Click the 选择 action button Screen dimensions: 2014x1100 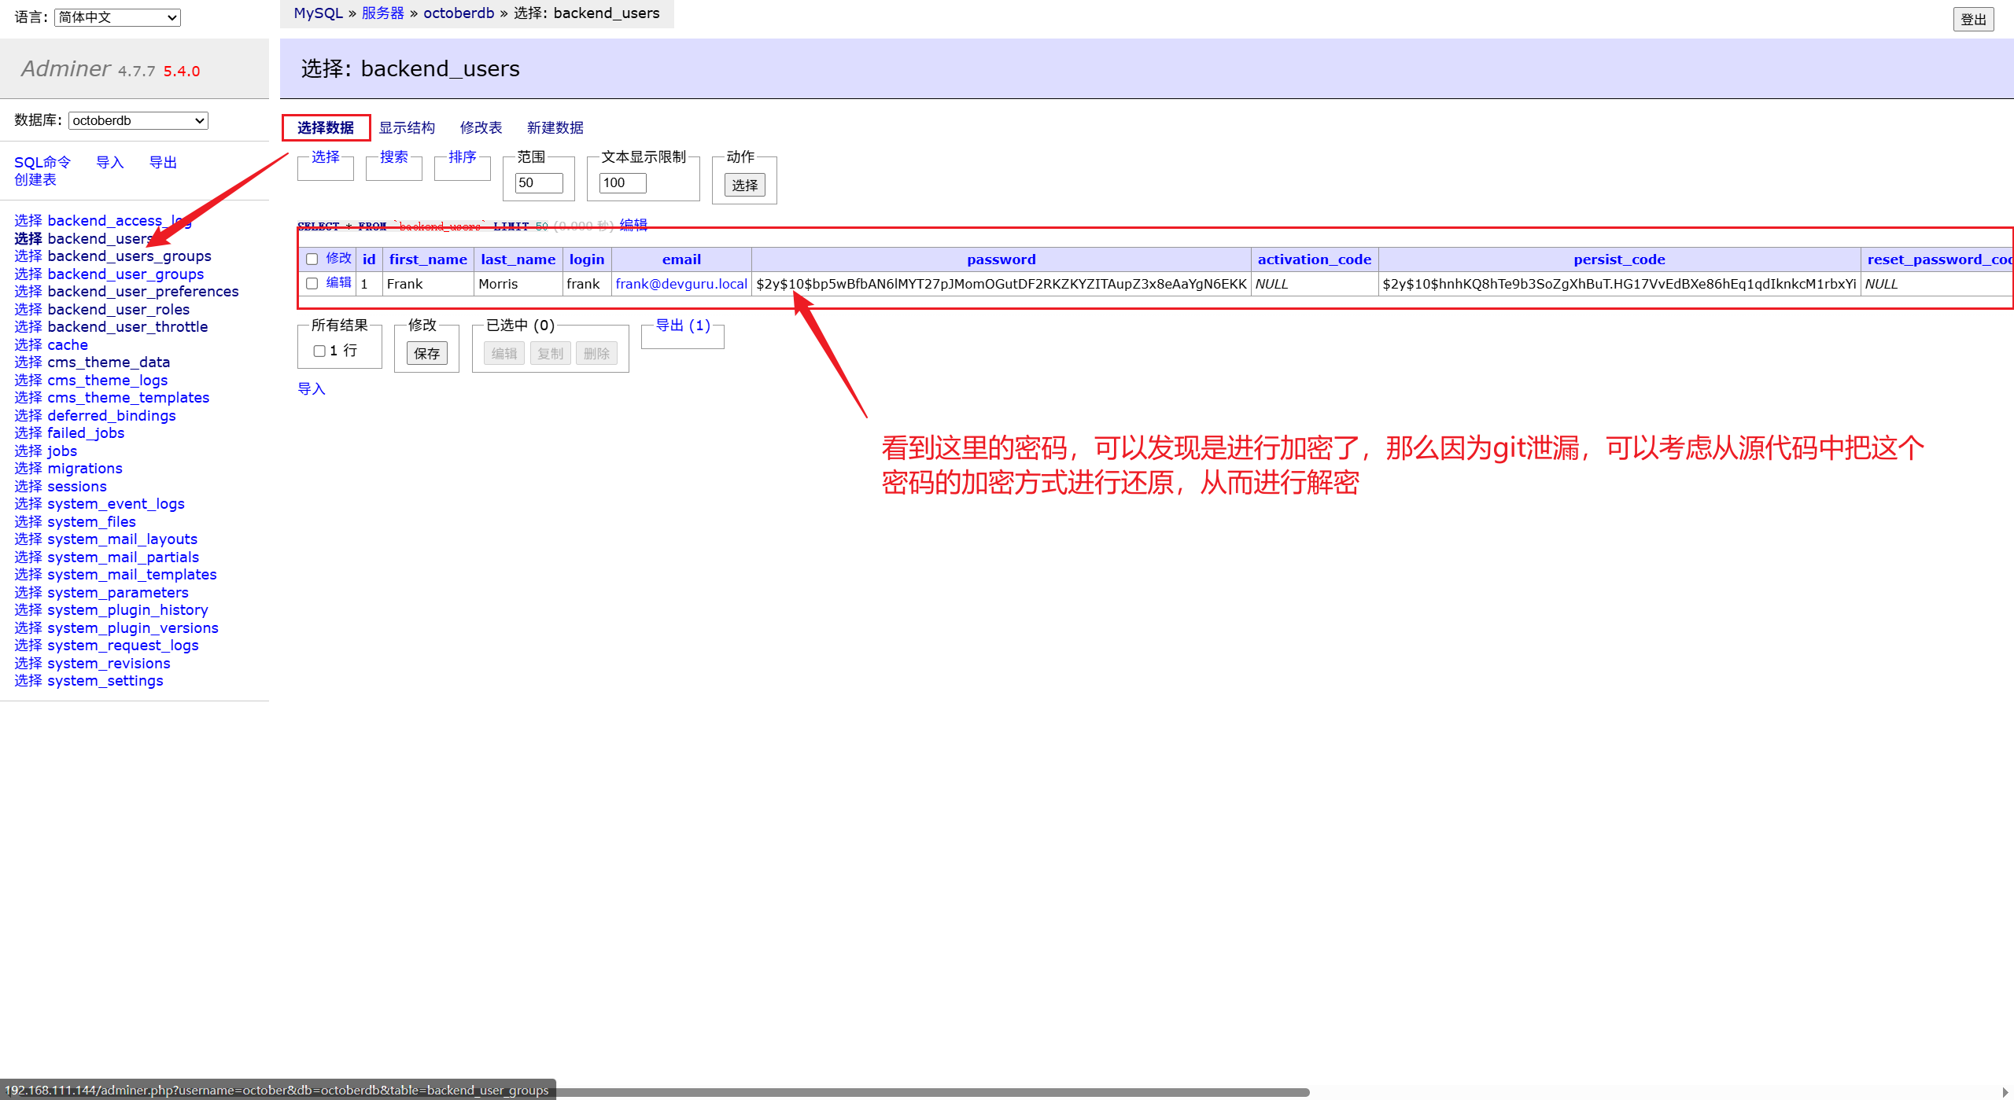[744, 186]
